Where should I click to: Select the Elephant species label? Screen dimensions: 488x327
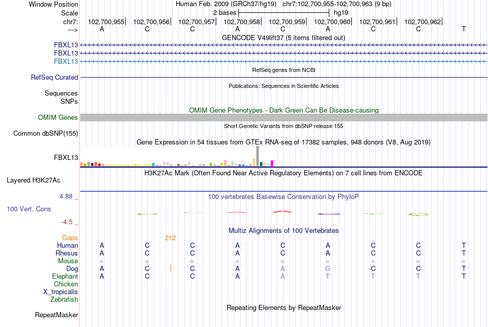click(65, 276)
